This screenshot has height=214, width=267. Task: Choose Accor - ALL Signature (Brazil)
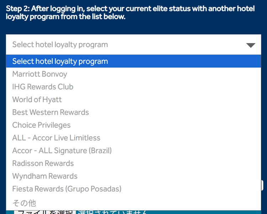pyautogui.click(x=62, y=151)
